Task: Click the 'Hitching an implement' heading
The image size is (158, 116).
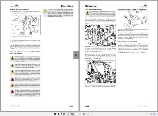Action: point(126,31)
